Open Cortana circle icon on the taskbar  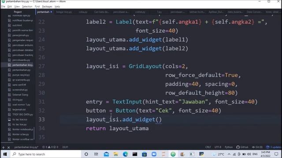tap(86, 154)
